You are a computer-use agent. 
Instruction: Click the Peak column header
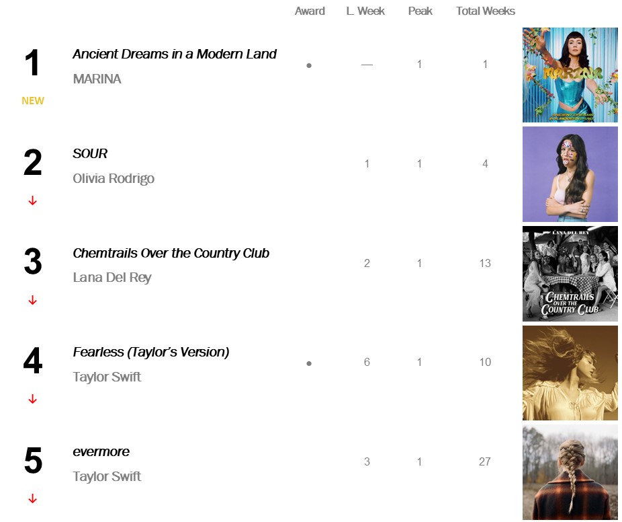(420, 11)
